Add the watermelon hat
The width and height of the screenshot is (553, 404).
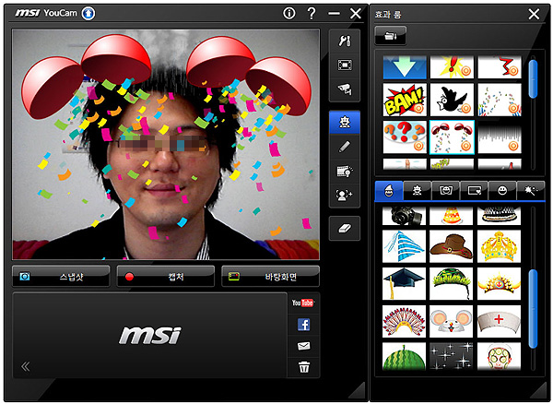click(404, 356)
